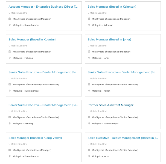The width and height of the screenshot is (166, 164).
Task: Open Partner Sales Assistant Manager listing
Action: [110, 105]
